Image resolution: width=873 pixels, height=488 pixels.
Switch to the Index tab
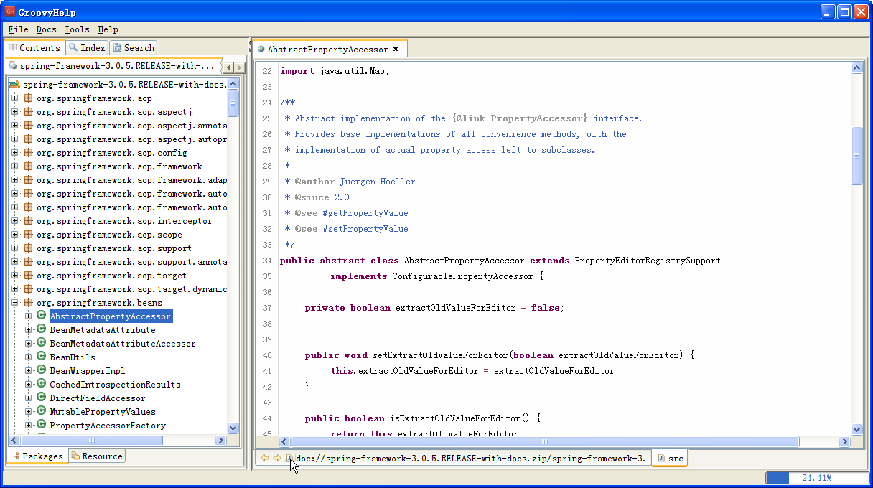point(87,48)
